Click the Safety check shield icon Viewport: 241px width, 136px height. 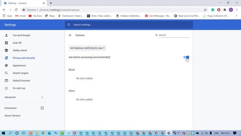coord(6,50)
